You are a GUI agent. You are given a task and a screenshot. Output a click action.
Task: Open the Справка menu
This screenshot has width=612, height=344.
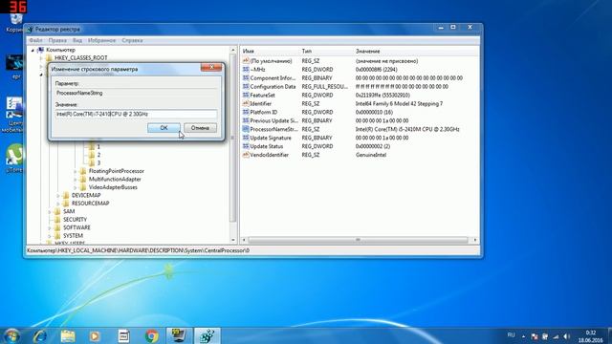click(132, 40)
